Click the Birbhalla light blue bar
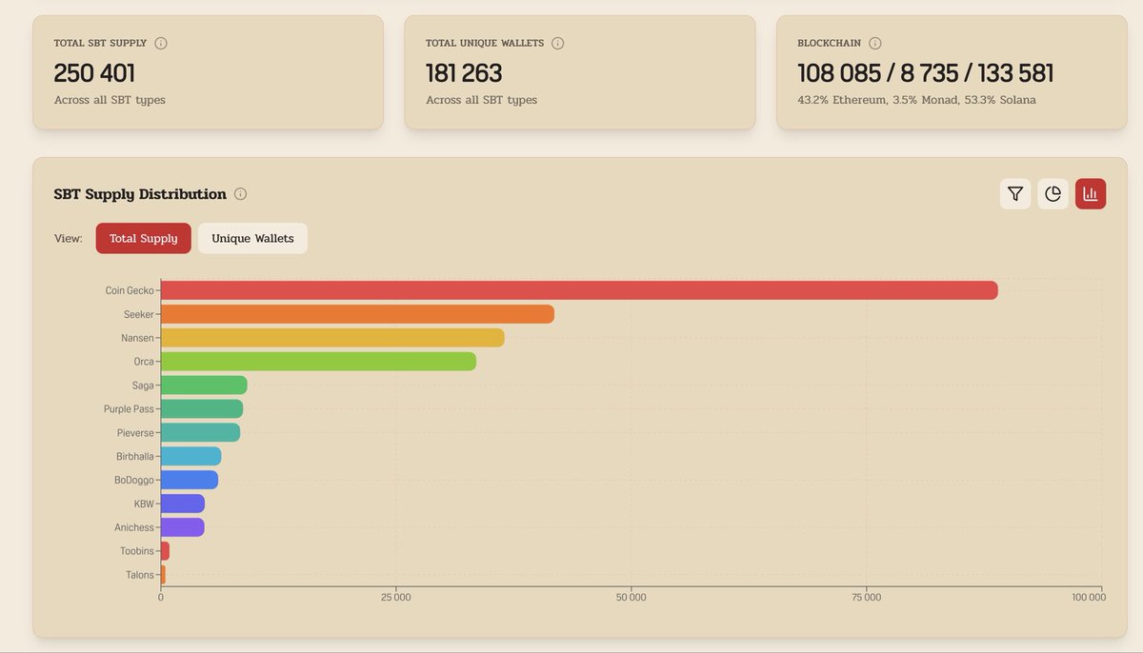Image resolution: width=1143 pixels, height=653 pixels. point(190,457)
